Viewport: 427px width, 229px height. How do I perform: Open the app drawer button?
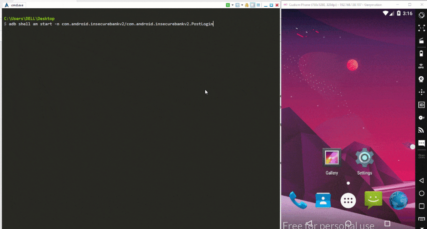pyautogui.click(x=348, y=201)
